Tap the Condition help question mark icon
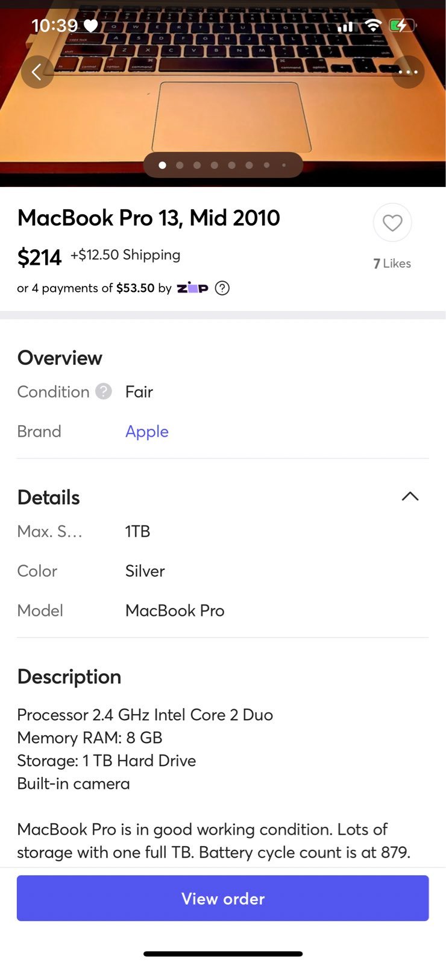446x965 pixels. (104, 391)
